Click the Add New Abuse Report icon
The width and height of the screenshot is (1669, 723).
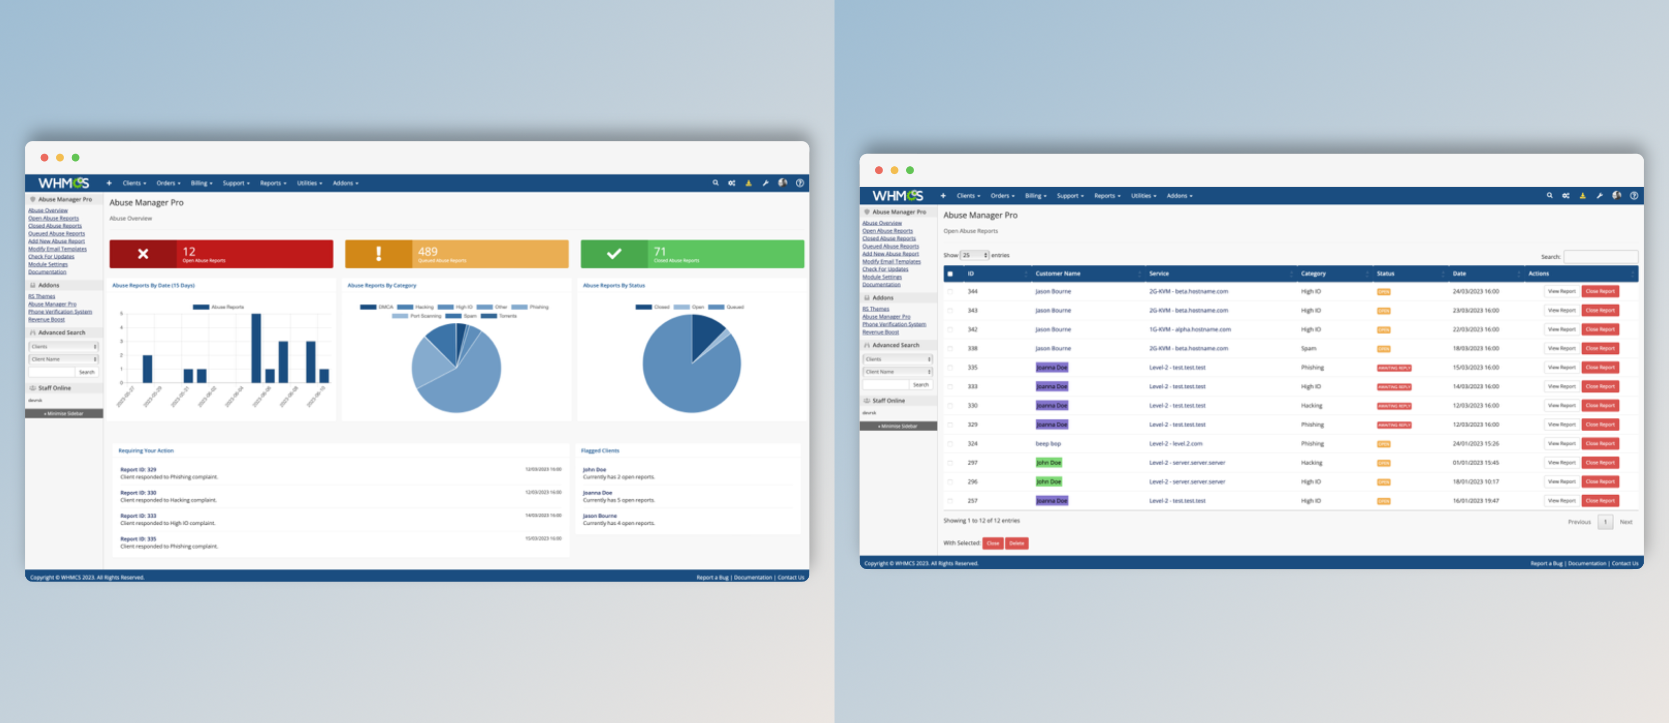pos(54,241)
